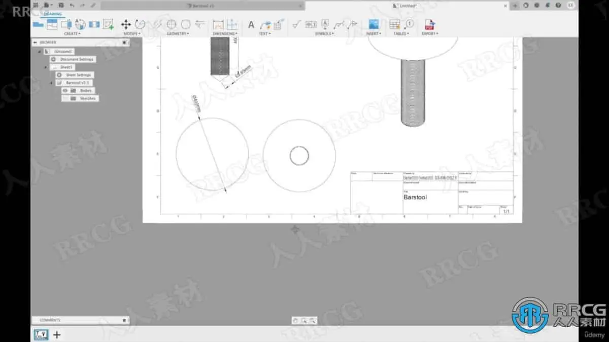Click the Create Sketch tool with plus
This screenshot has height=342, width=609.
click(108, 24)
